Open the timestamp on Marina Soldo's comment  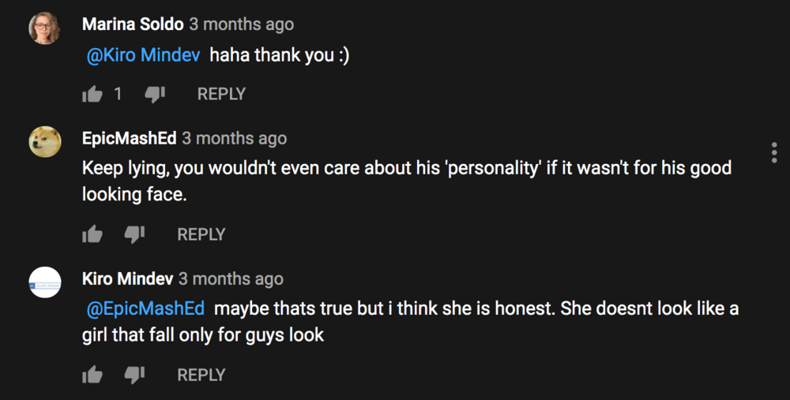point(241,24)
